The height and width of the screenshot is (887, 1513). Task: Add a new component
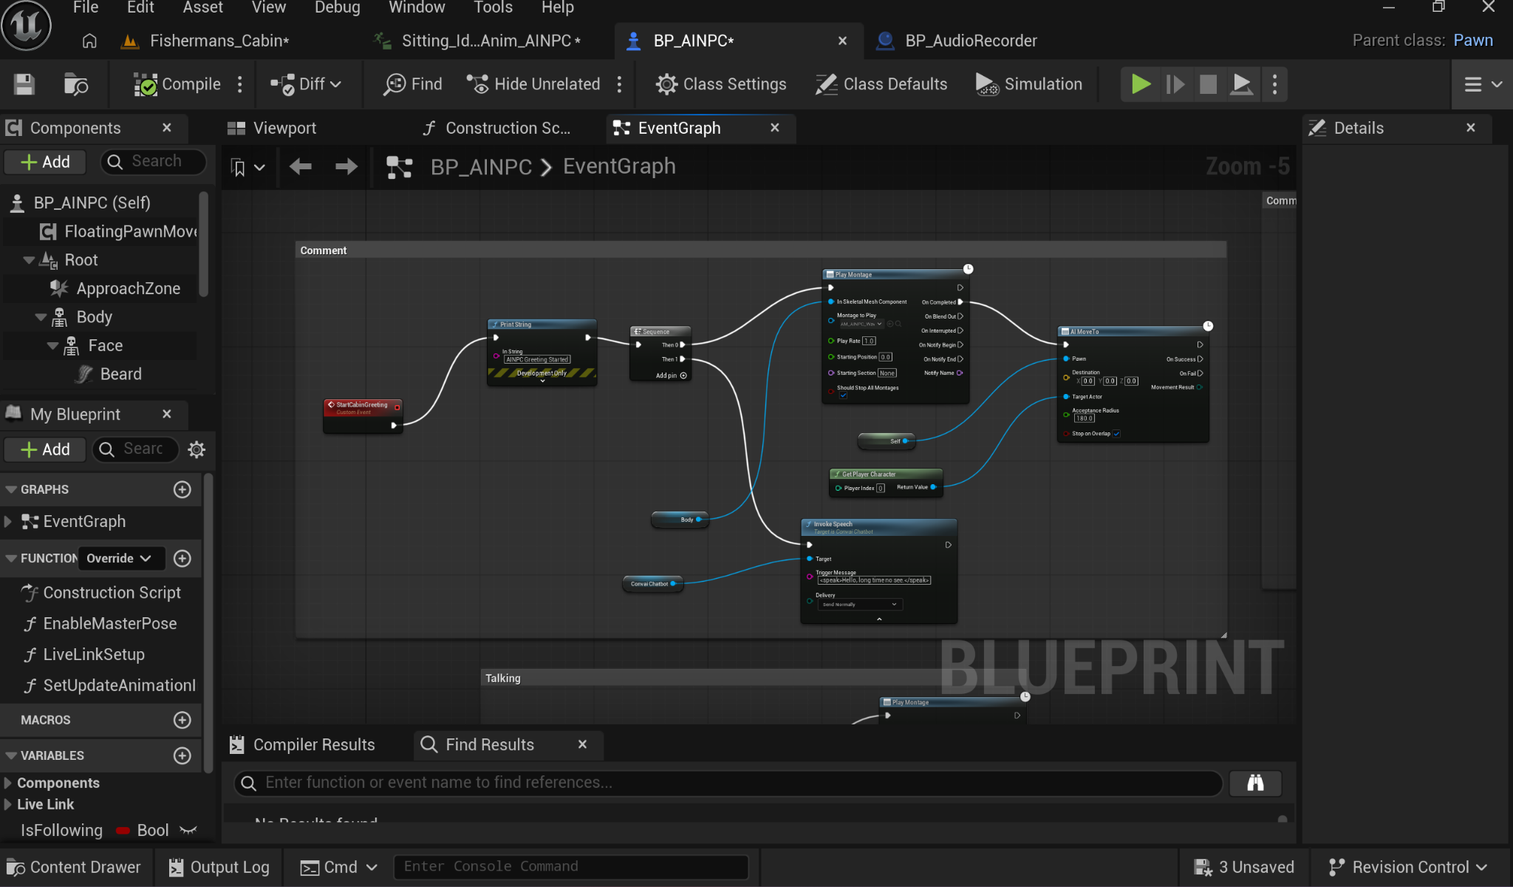click(x=45, y=162)
